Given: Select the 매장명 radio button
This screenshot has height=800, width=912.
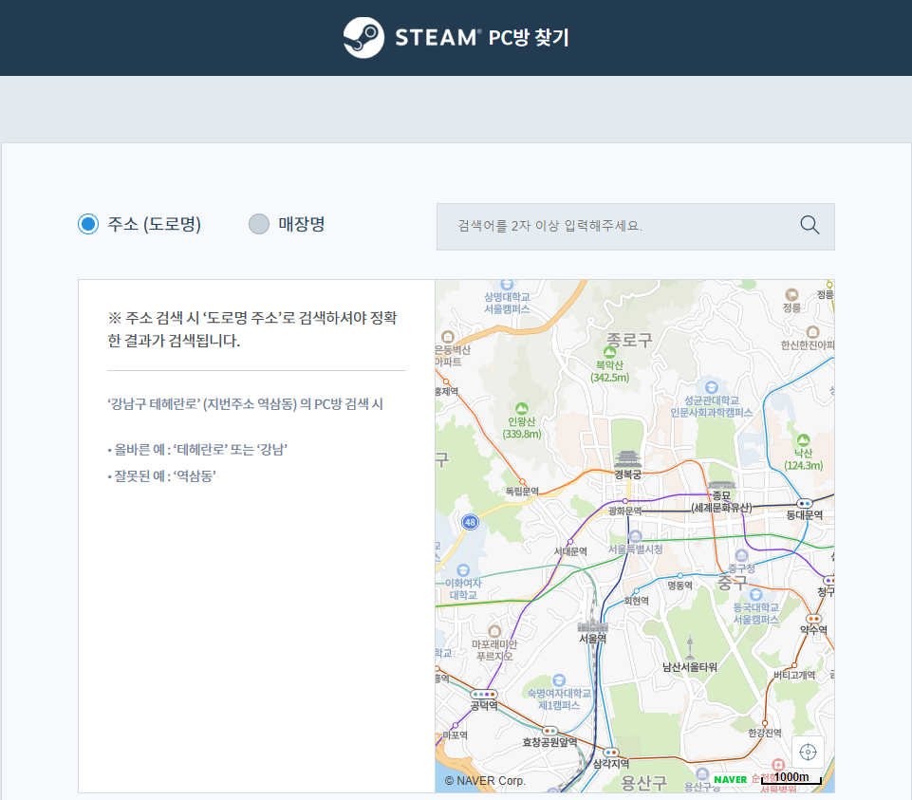Looking at the screenshot, I should coord(259,224).
